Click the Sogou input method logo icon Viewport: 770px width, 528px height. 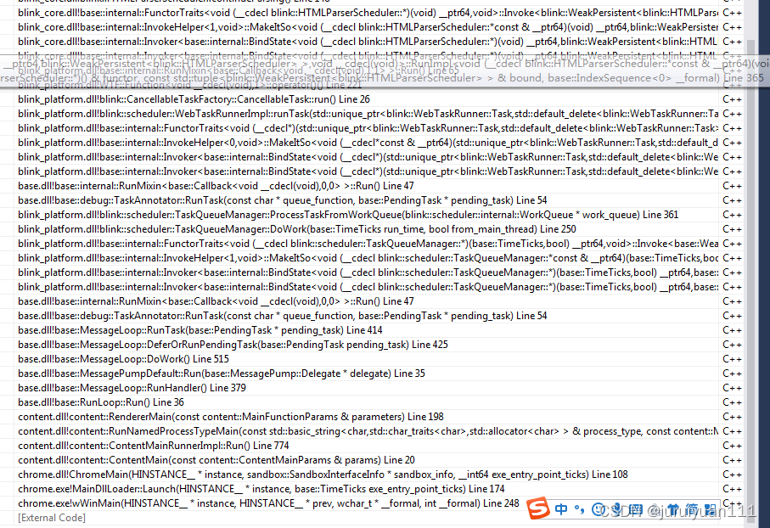point(538,508)
